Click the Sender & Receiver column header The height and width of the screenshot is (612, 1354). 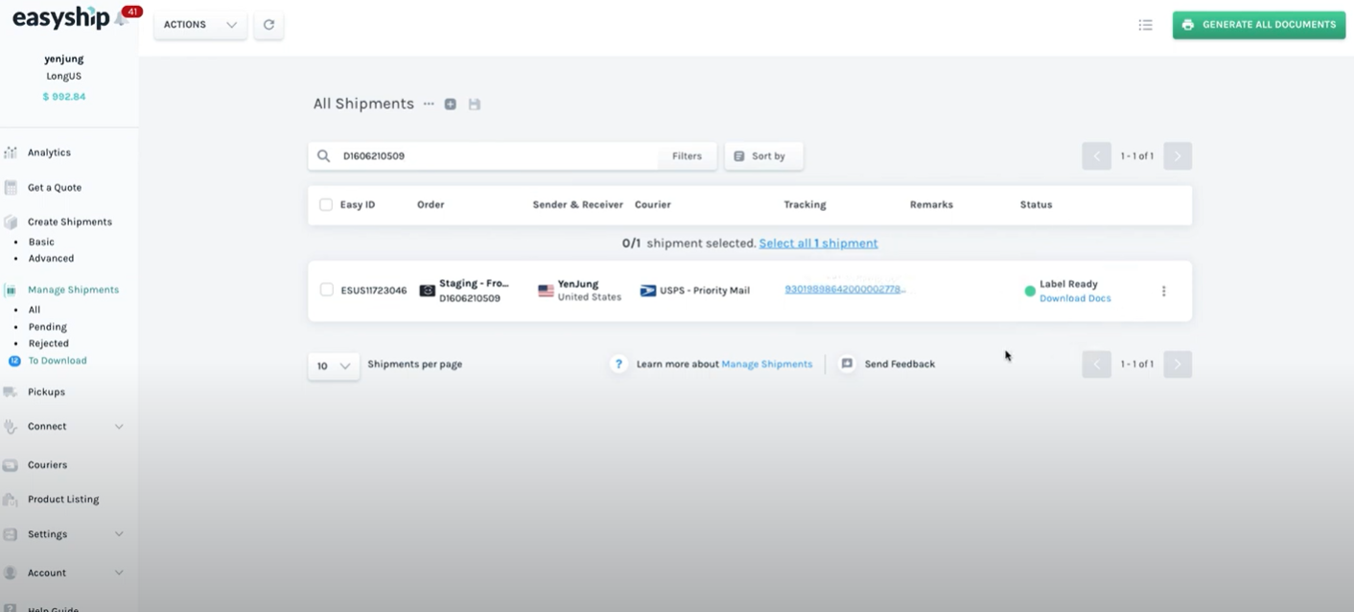[x=577, y=205]
